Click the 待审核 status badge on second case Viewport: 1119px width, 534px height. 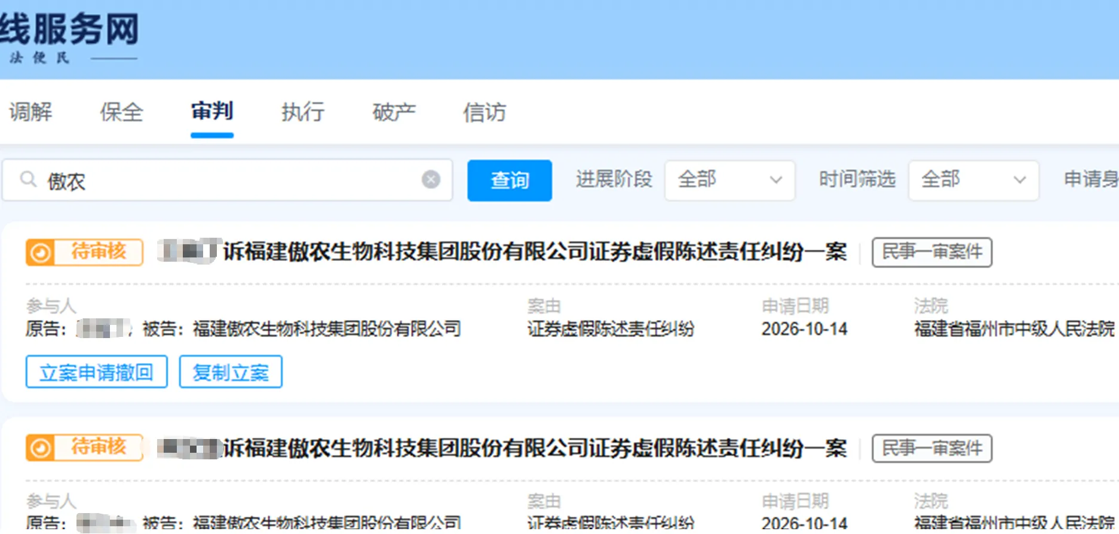pyautogui.click(x=84, y=448)
